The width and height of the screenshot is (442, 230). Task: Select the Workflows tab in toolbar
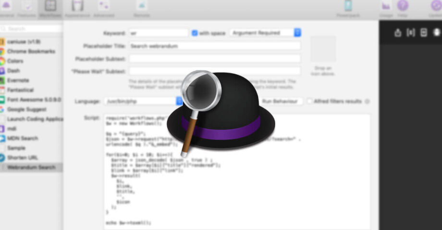click(50, 9)
